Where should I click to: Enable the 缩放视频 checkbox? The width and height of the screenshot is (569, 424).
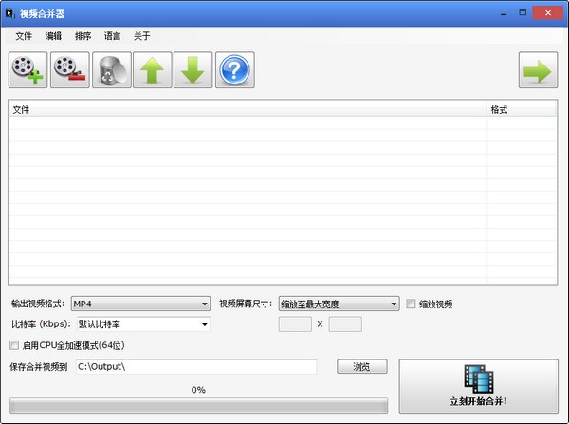point(411,304)
